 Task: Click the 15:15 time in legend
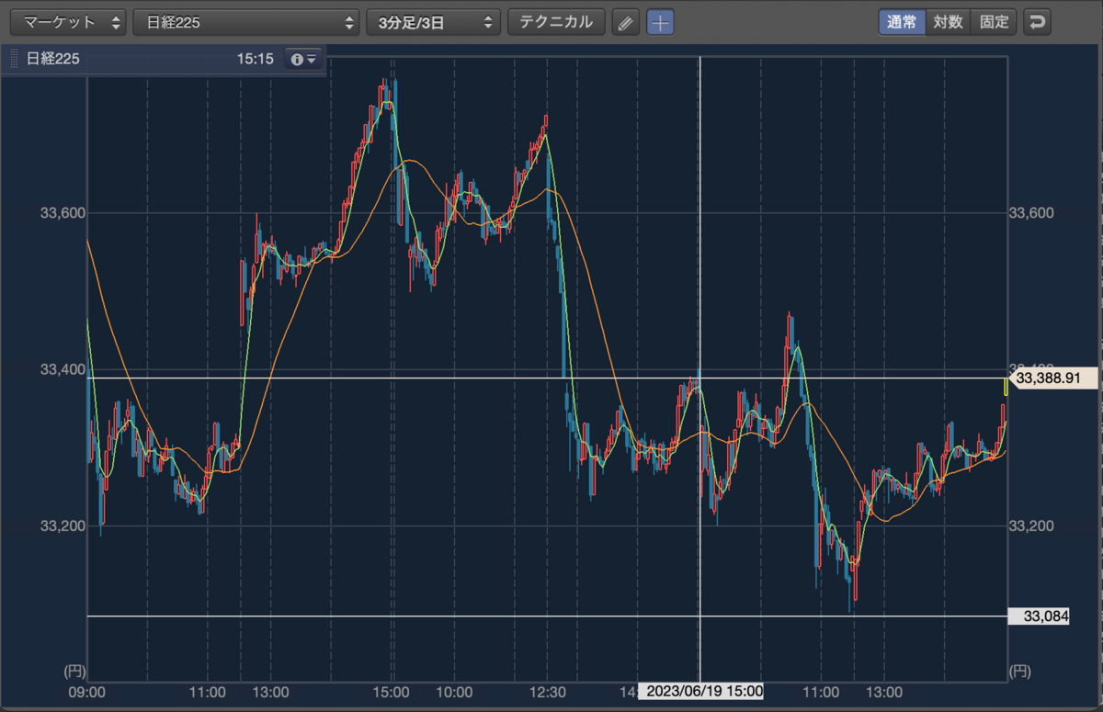point(255,59)
